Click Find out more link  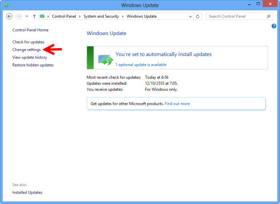click(177, 104)
